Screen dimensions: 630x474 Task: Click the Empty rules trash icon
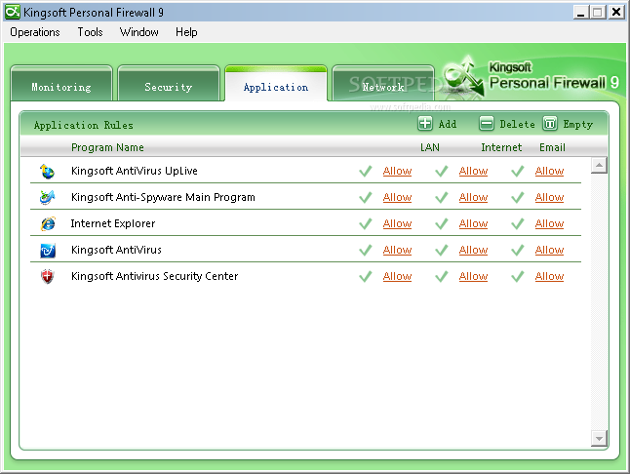[x=550, y=124]
